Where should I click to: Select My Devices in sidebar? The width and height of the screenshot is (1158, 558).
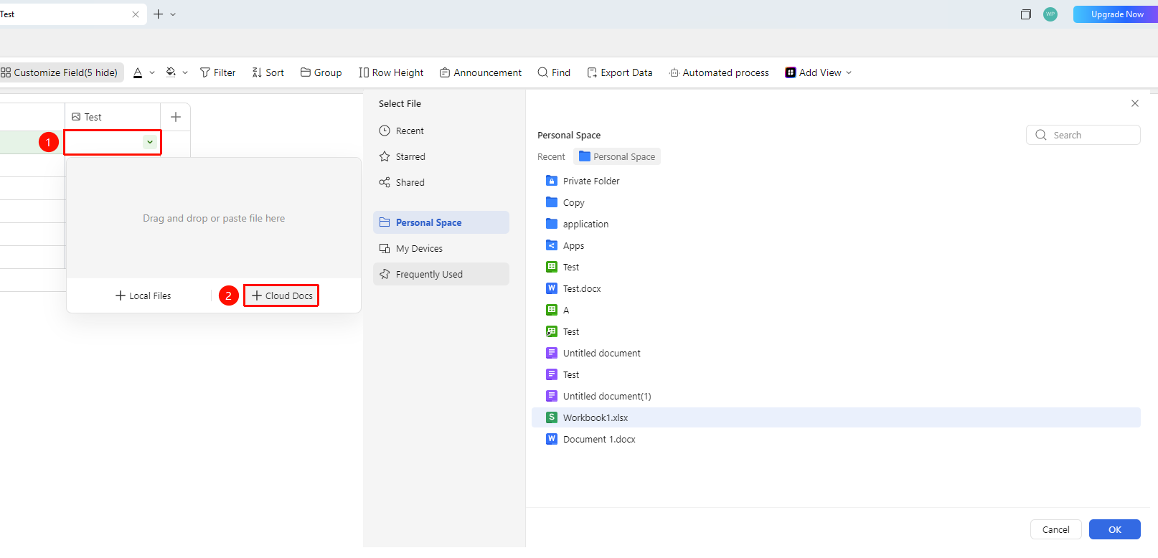point(441,248)
